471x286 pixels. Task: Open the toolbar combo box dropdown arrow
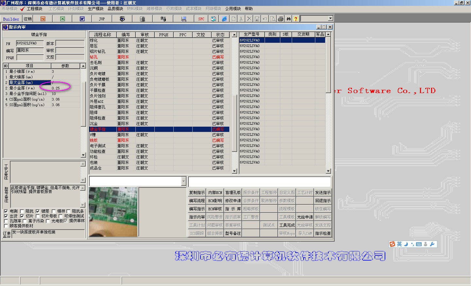[330, 19]
